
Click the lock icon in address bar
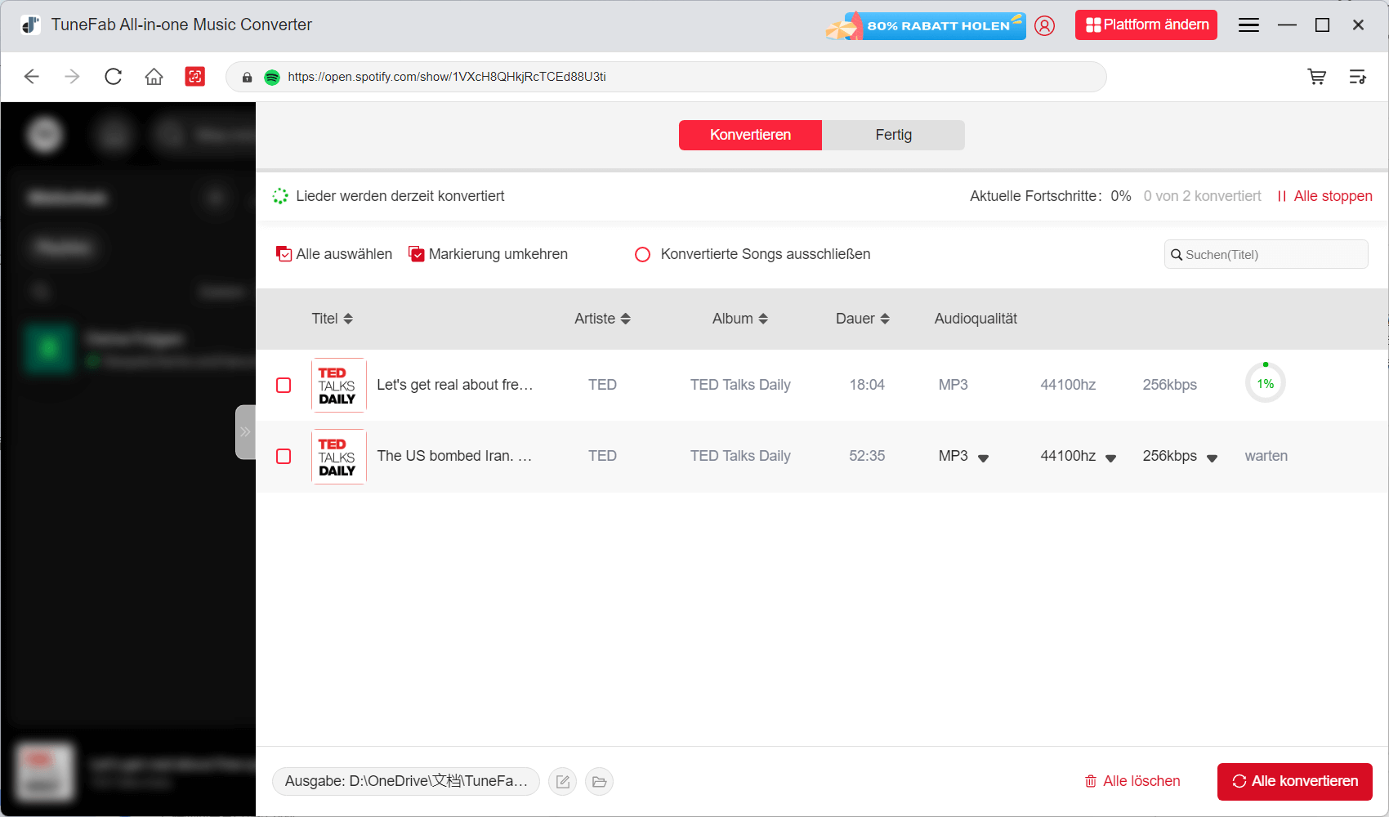248,77
